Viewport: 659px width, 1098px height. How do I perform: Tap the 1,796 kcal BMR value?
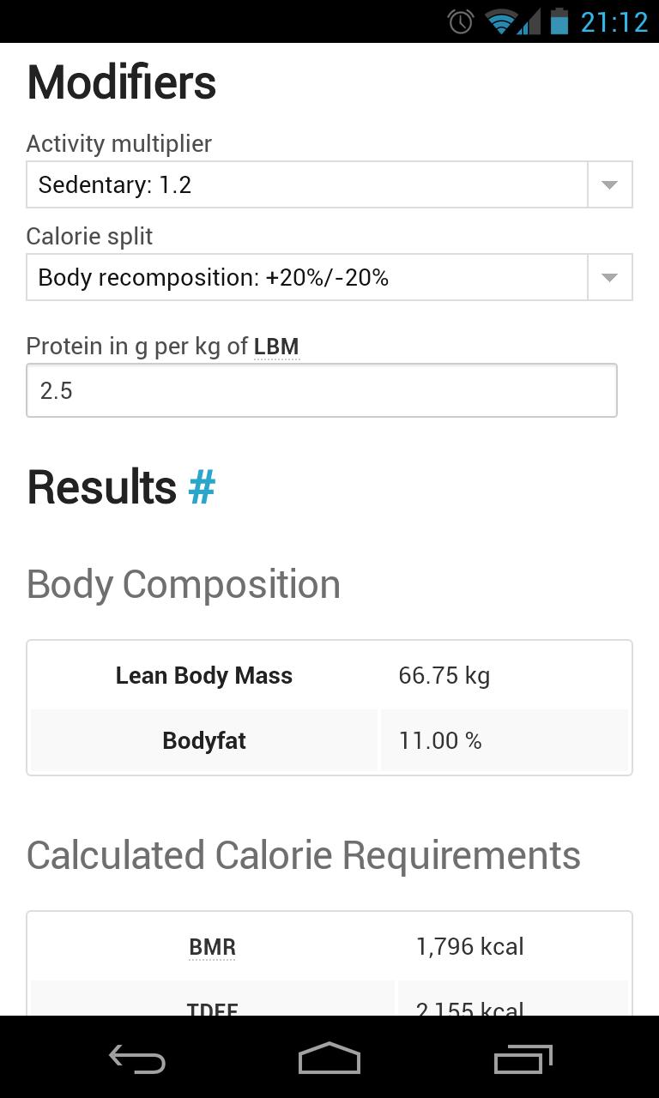pyautogui.click(x=469, y=946)
